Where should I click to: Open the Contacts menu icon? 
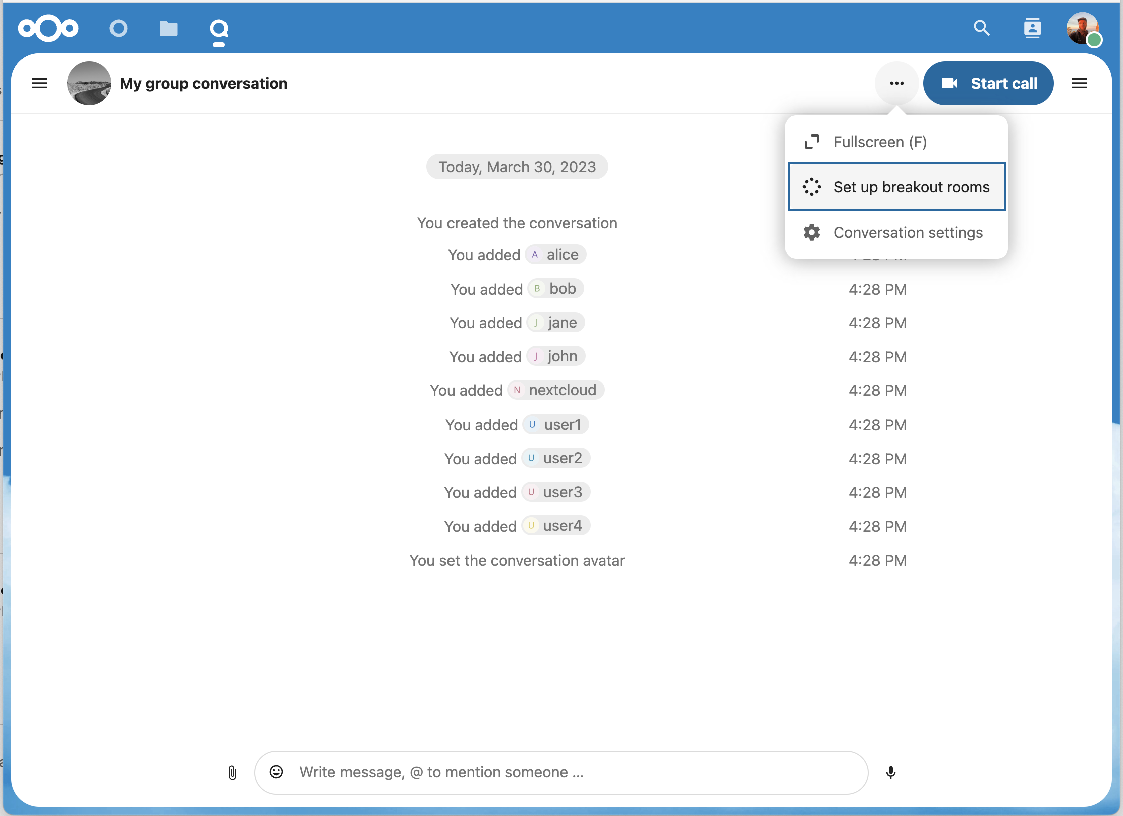point(1032,28)
